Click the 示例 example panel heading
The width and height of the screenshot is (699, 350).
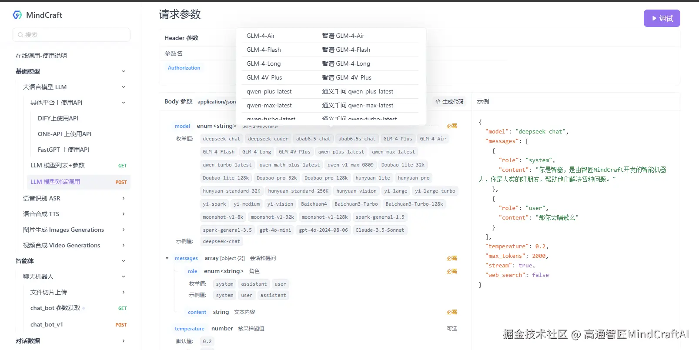click(483, 101)
